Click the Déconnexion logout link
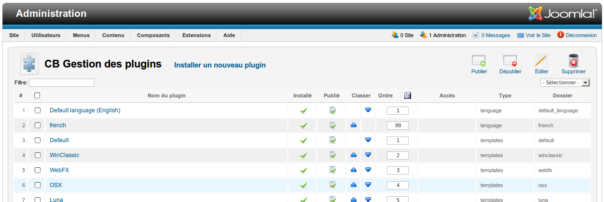The height and width of the screenshot is (202, 604). click(580, 35)
